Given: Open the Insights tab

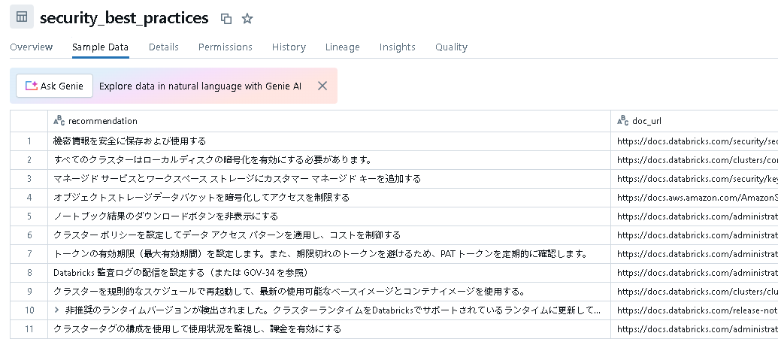Looking at the screenshot, I should (398, 47).
